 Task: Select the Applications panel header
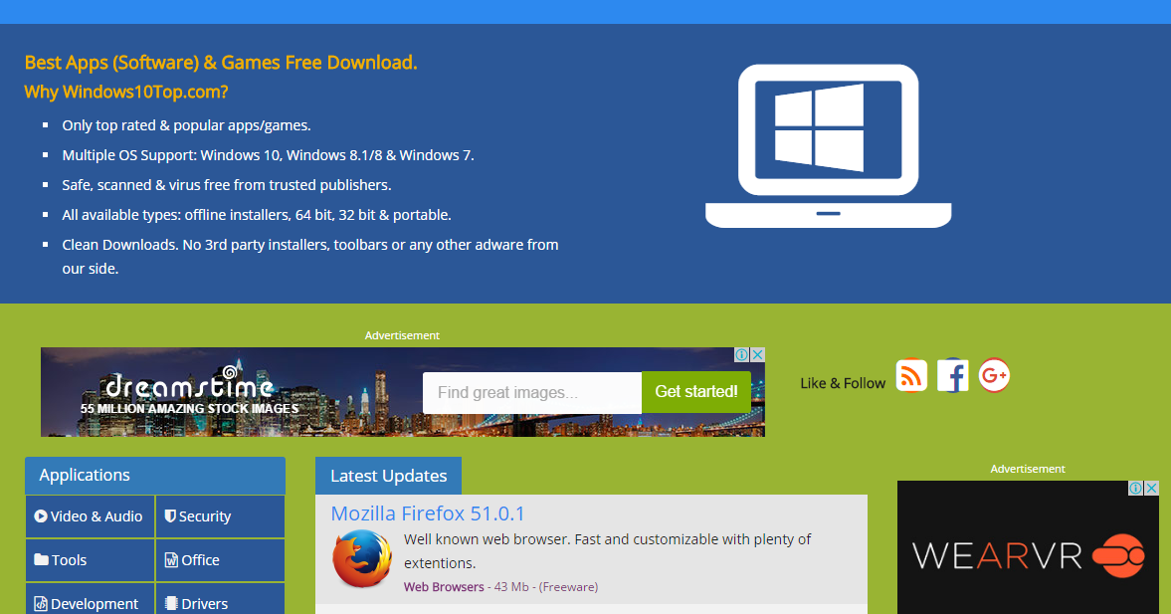coord(154,475)
